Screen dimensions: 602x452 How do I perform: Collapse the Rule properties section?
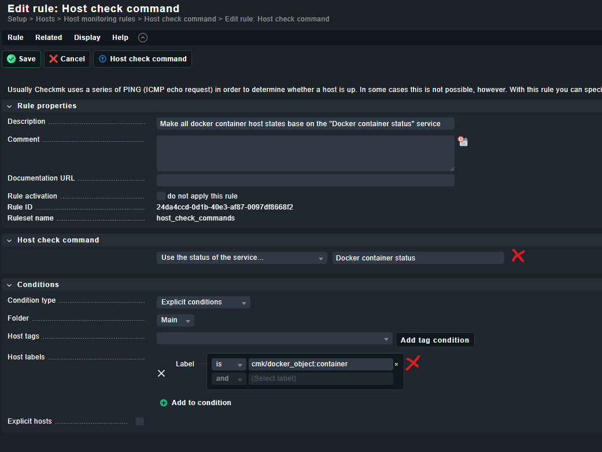10,106
